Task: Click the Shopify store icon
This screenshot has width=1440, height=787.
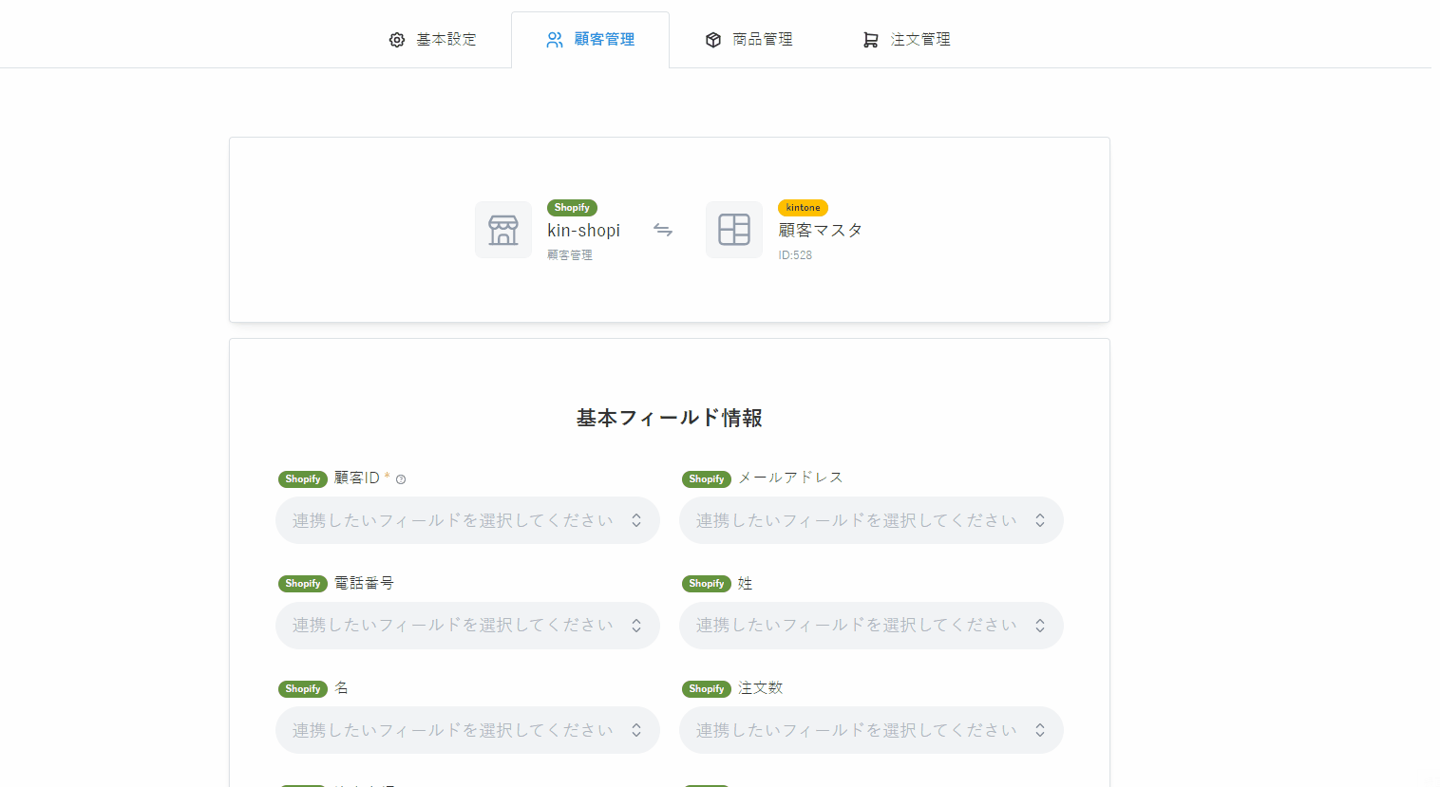Action: (503, 230)
